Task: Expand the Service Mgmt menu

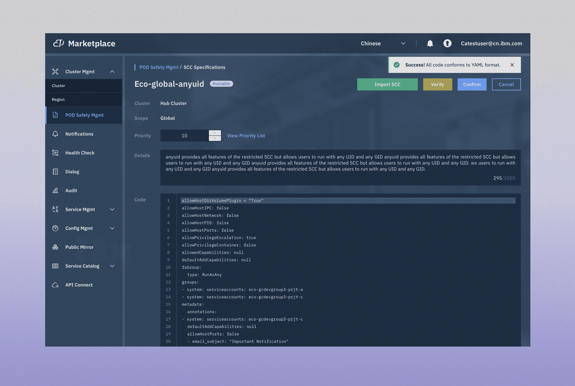Action: (x=112, y=209)
